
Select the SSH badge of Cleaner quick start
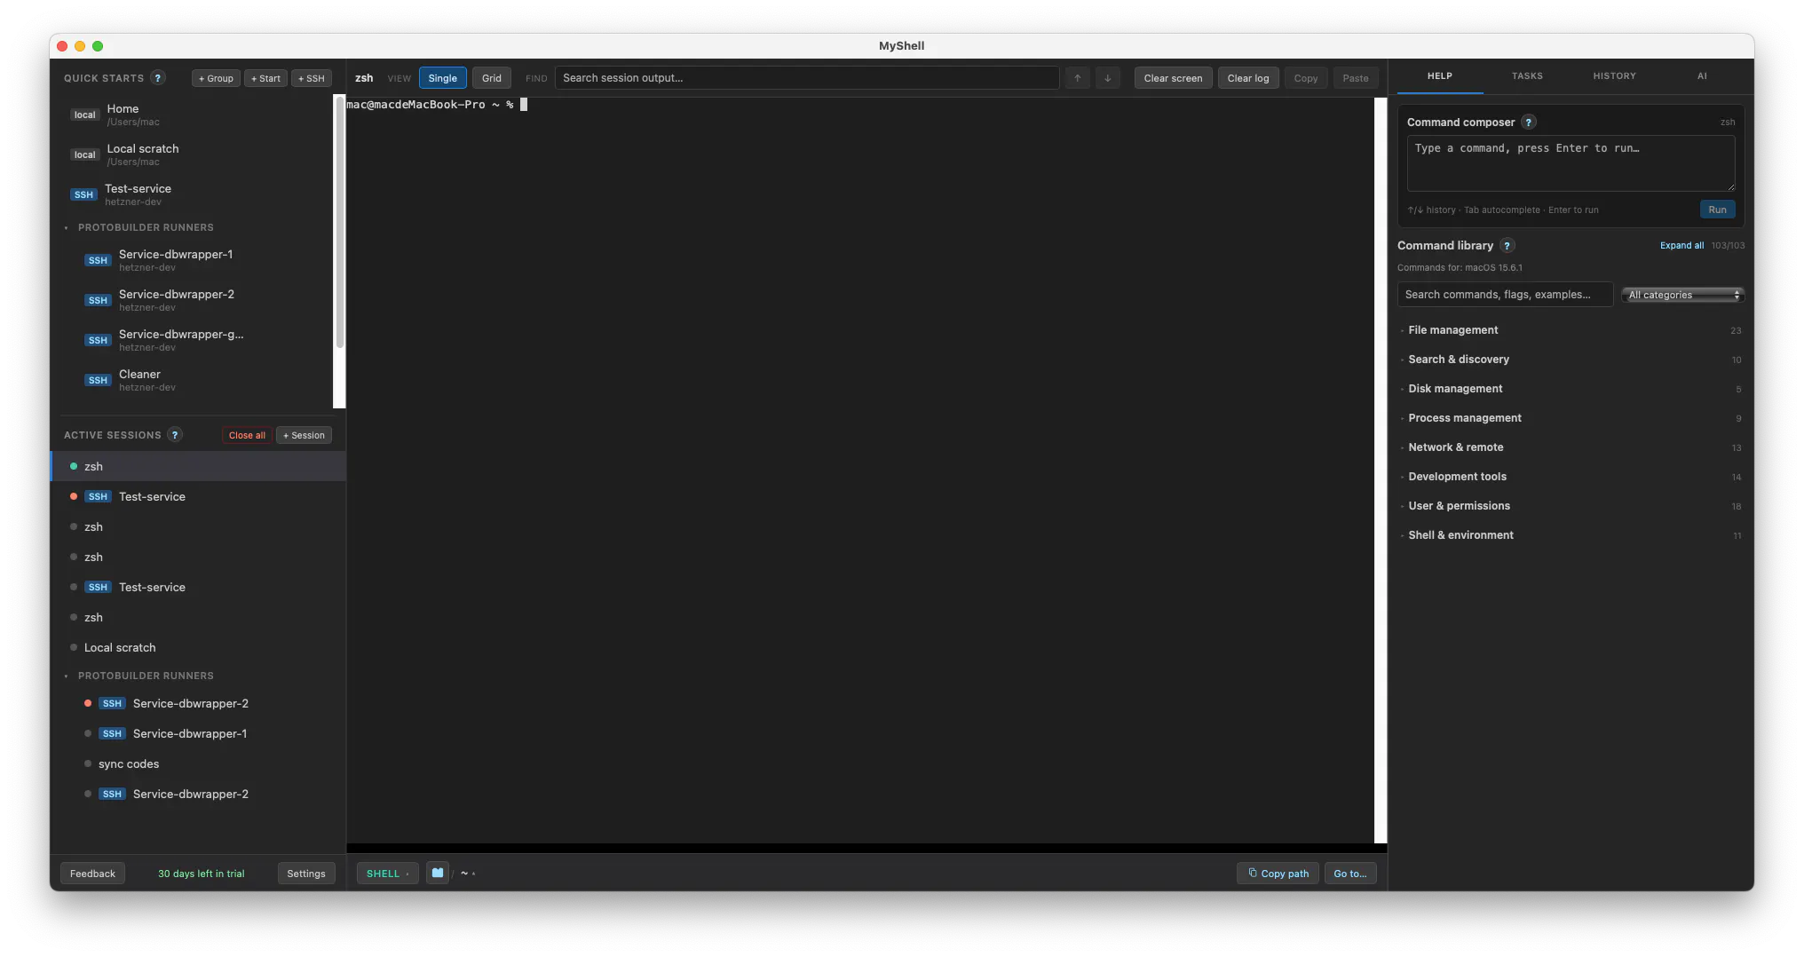click(98, 381)
